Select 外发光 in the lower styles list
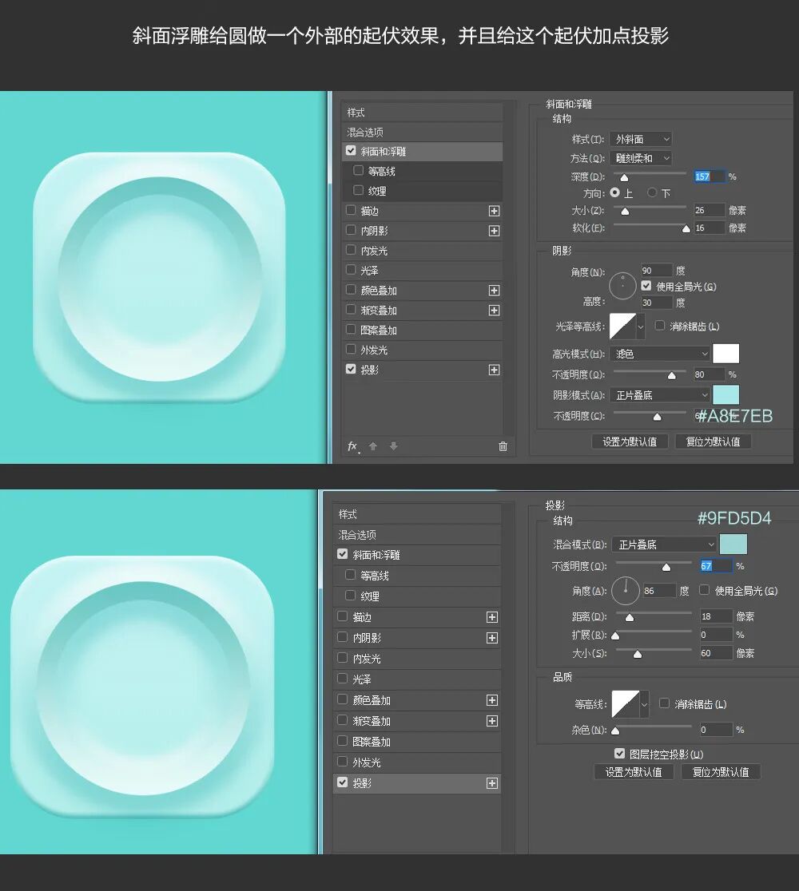Viewport: 799px width, 891px height. (x=417, y=762)
